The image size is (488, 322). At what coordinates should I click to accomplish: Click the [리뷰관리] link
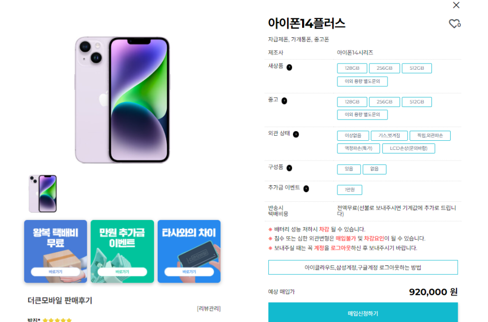click(x=209, y=308)
